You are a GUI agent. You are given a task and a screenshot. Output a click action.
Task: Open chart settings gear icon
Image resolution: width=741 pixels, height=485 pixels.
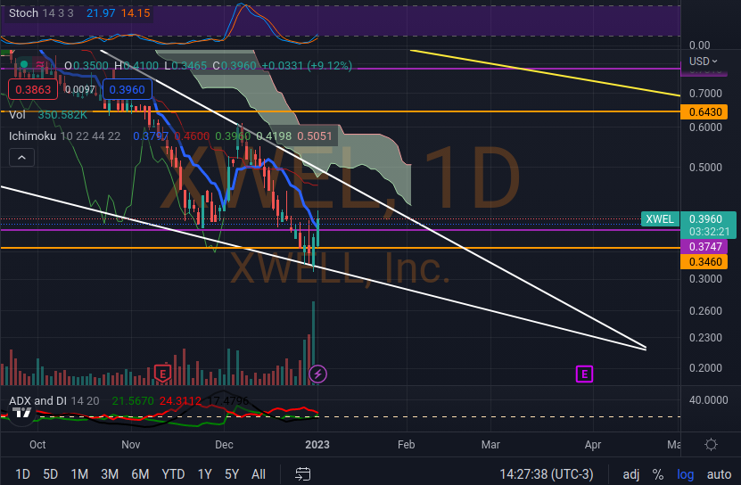(x=711, y=444)
